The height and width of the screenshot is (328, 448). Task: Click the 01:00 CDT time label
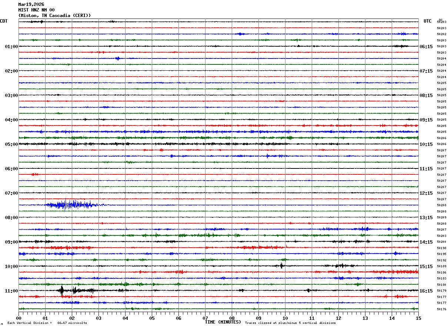11,47
